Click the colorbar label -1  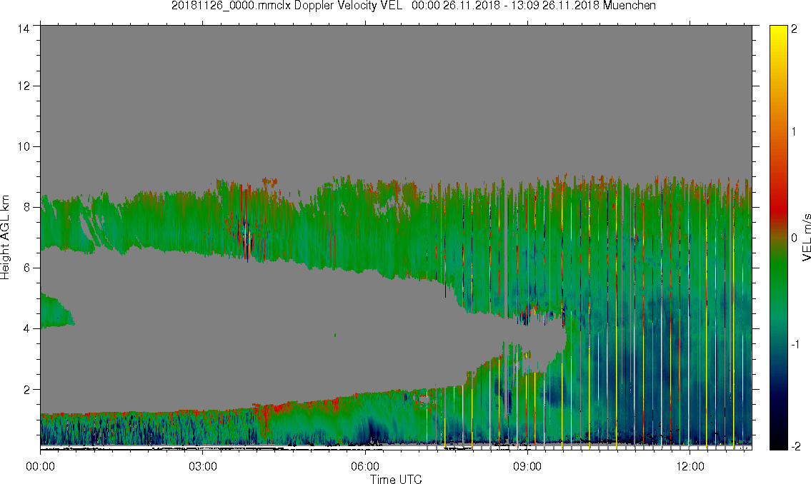coord(796,345)
